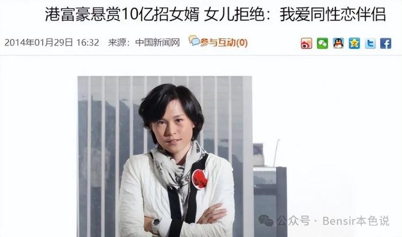Open the article's main photo
402x237 pixels.
pos(165,156)
